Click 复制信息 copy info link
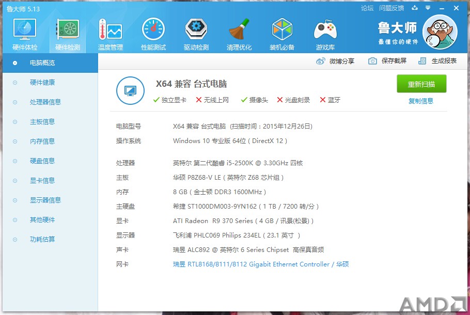This screenshot has width=470, height=315. (x=421, y=101)
